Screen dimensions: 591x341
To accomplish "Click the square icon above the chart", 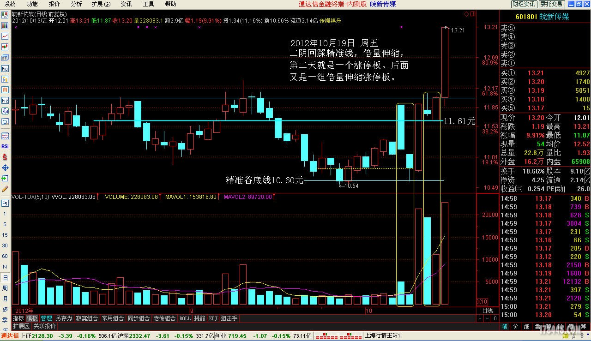I will click(x=472, y=14).
